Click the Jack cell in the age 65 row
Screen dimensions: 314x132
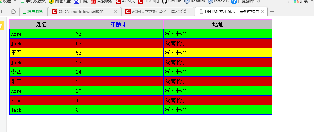click(42, 43)
